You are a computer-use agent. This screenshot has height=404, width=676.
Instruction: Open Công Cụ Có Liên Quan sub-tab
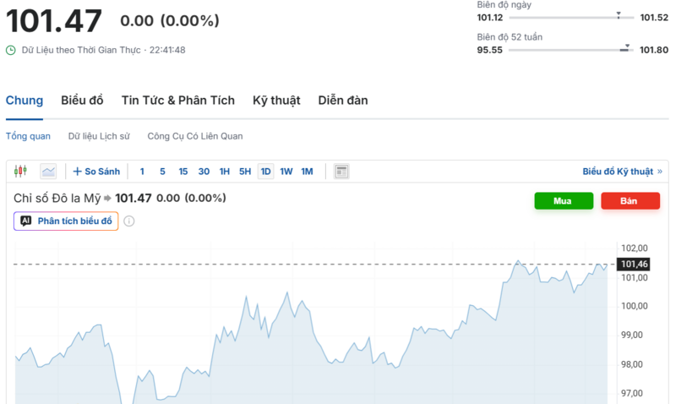click(x=195, y=136)
